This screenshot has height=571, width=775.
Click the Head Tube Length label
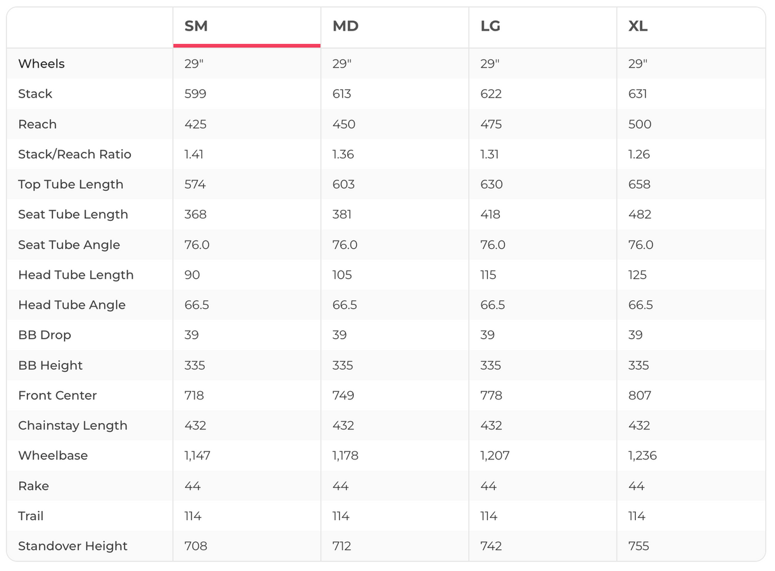75,275
